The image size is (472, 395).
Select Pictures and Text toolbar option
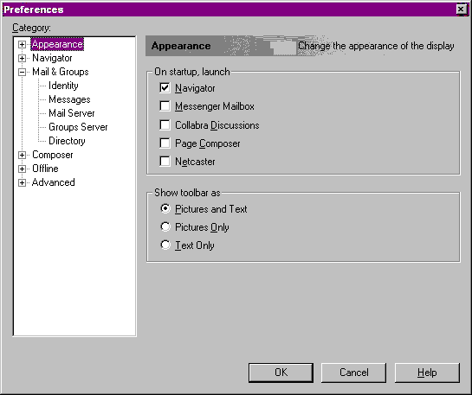[x=165, y=208]
